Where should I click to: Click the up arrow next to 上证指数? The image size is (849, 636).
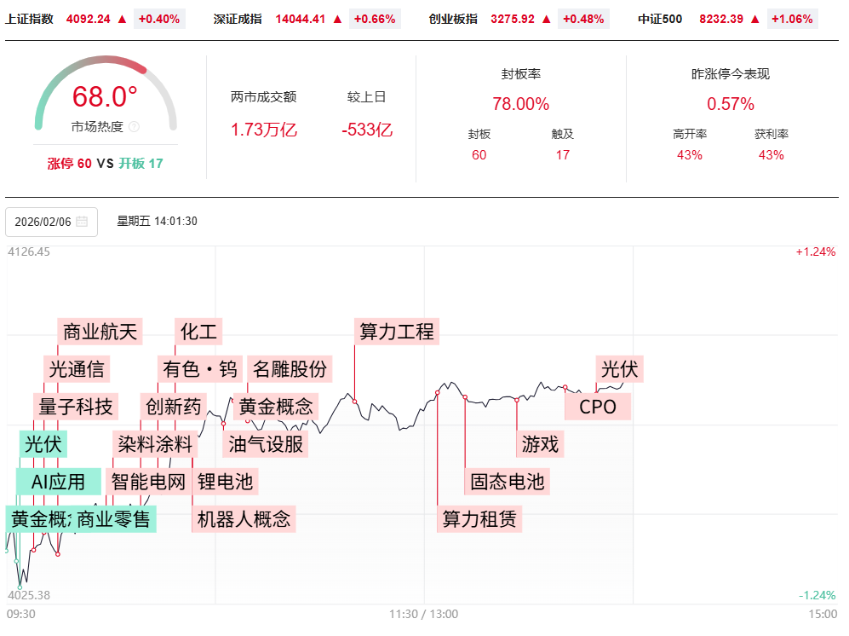pos(122,19)
